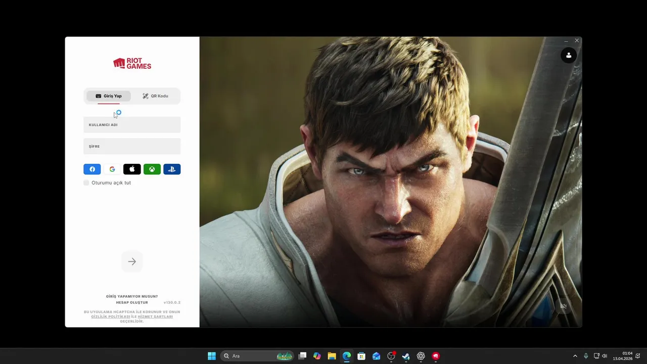The height and width of the screenshot is (364, 647).
Task: Minimize the Riot Client window
Action: 566,41
